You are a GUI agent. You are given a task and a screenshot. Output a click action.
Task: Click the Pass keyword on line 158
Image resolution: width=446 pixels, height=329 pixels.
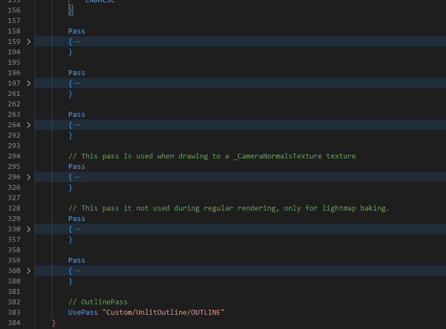pos(77,31)
